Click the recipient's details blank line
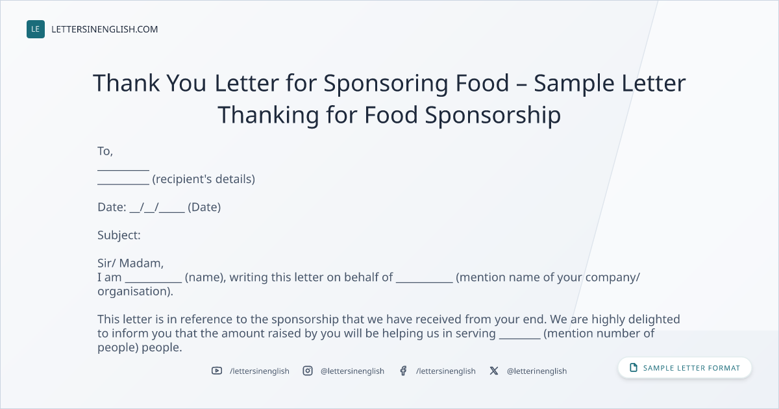 (x=123, y=182)
